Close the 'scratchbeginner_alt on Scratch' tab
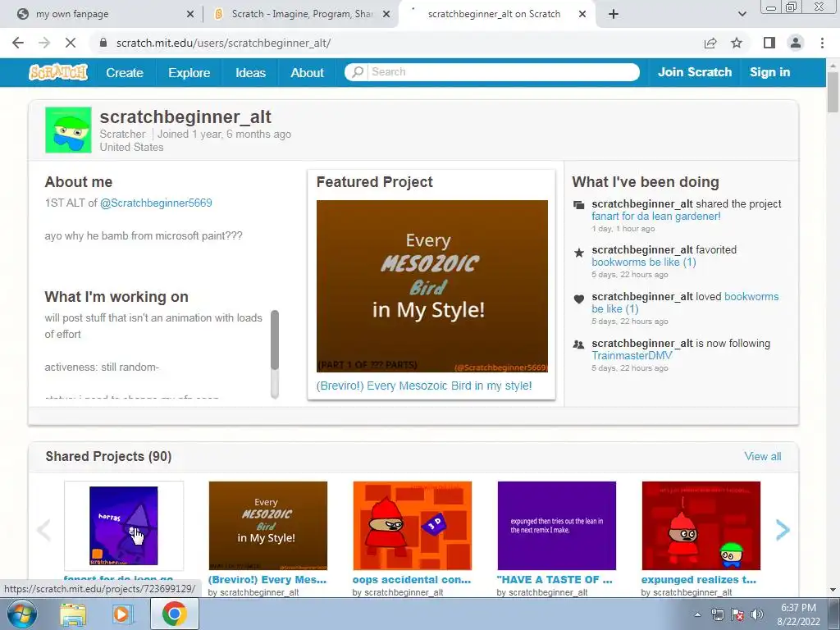This screenshot has width=840, height=630. 582,15
